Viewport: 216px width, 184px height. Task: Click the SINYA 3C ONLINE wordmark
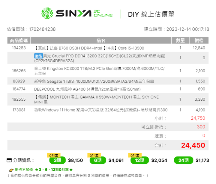tap(84, 13)
